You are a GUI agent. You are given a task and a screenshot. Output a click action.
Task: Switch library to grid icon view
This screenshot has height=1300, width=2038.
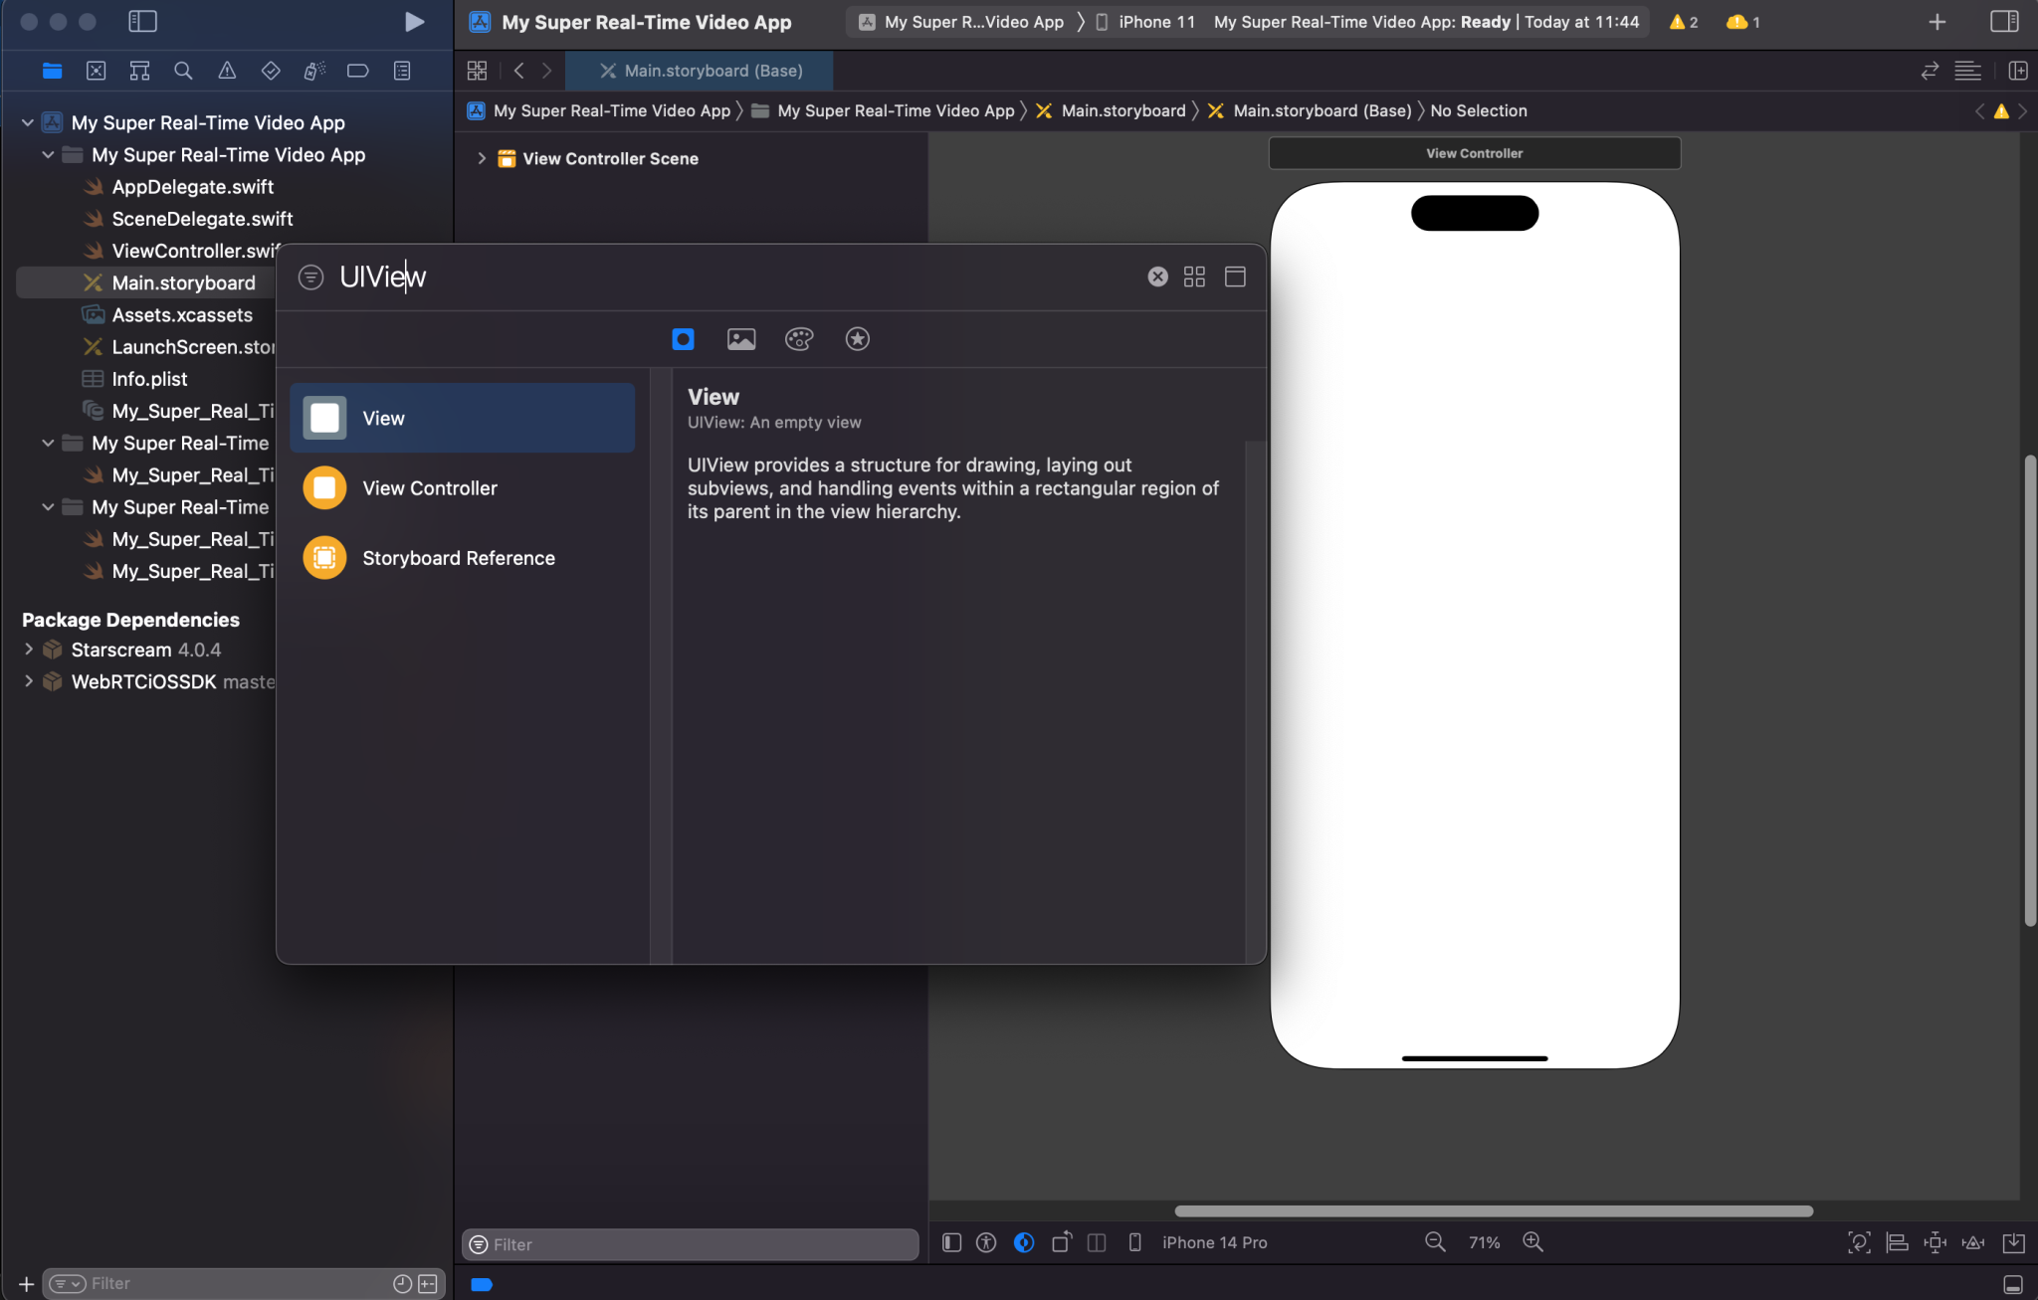coord(1194,277)
